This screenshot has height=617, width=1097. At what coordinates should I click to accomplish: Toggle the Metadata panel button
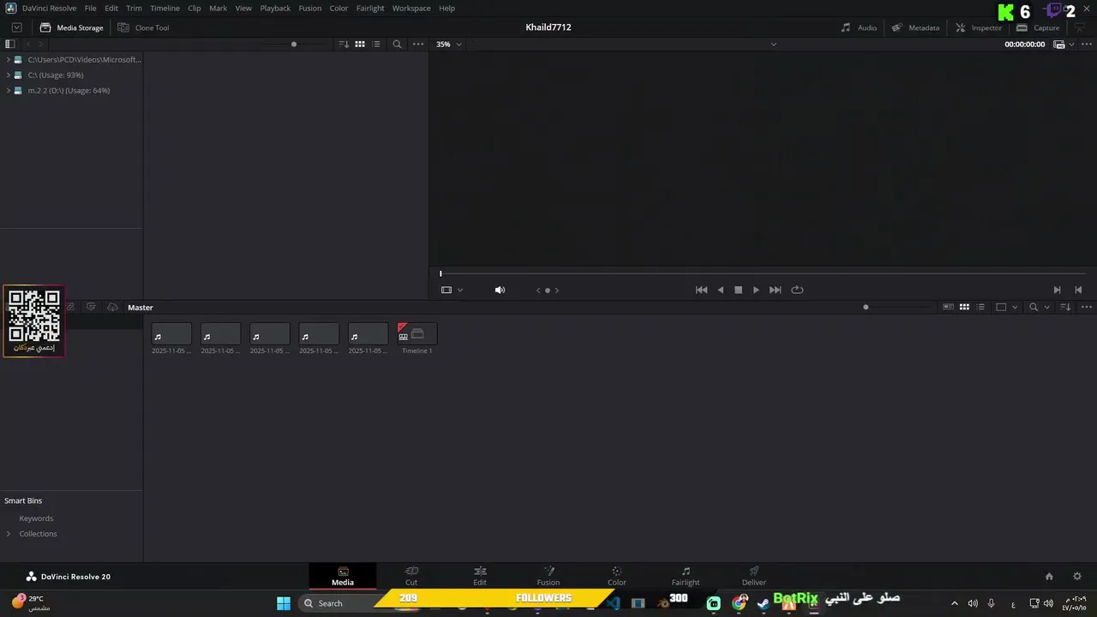pos(915,27)
